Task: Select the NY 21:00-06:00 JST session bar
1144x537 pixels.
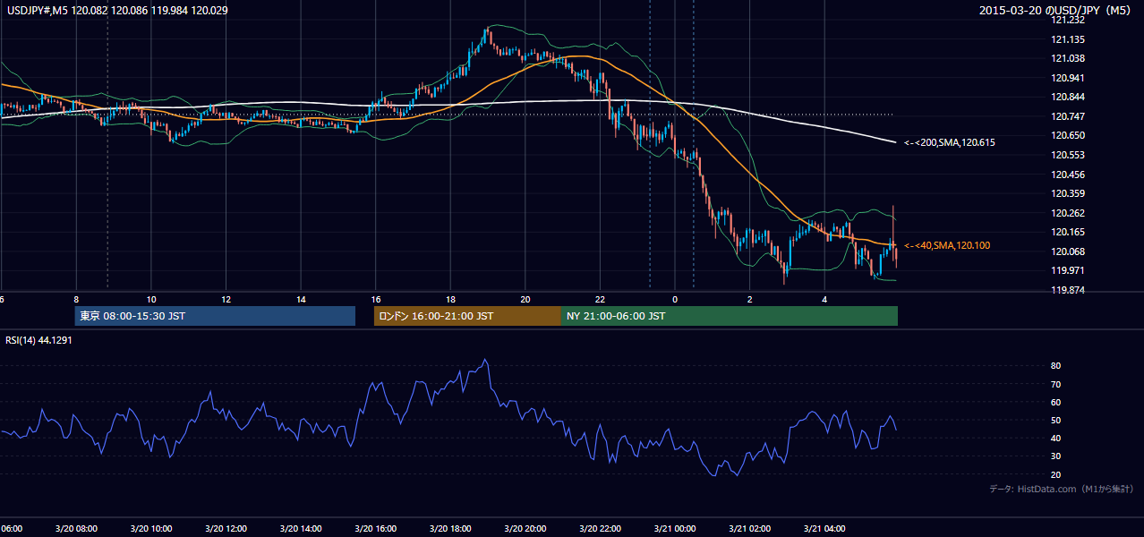Action: [730, 316]
